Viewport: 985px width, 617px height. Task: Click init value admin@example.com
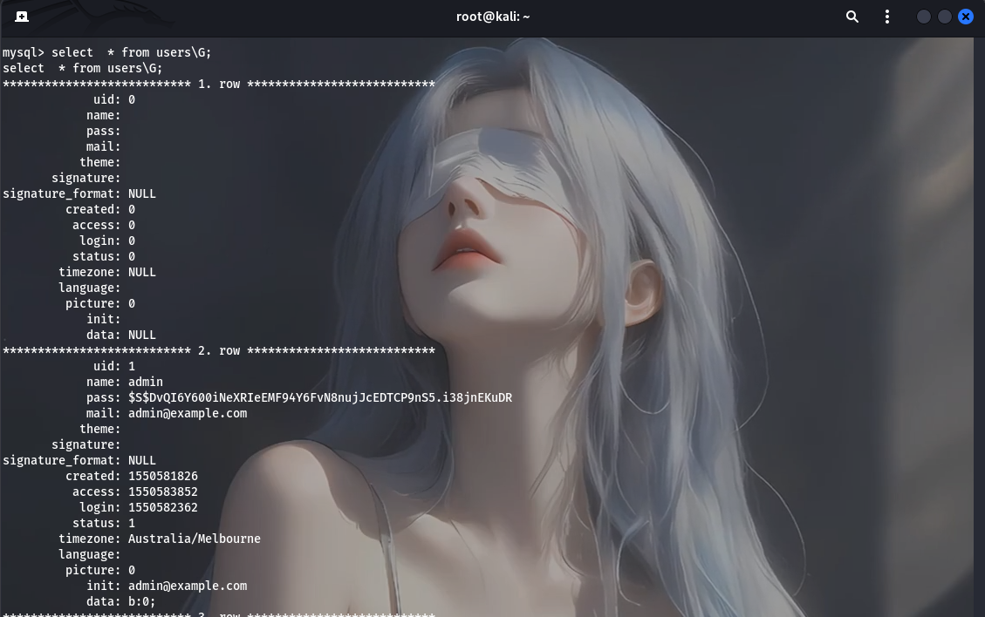188,586
